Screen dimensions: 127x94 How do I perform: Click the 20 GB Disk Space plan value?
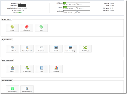click(112, 8)
